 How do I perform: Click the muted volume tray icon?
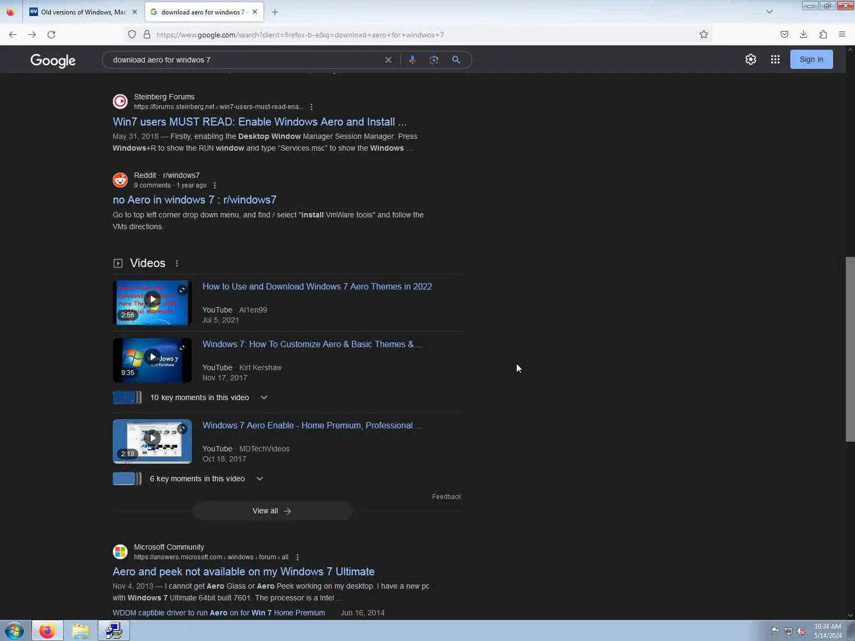pyautogui.click(x=802, y=631)
